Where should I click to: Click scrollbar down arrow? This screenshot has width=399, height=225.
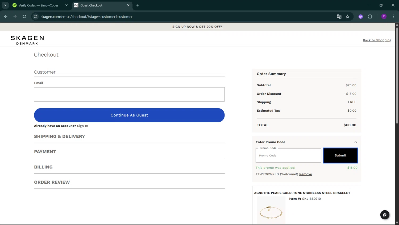click(x=397, y=223)
